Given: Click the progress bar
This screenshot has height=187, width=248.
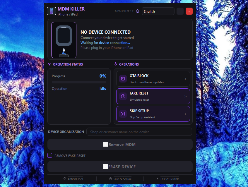Looking at the screenshot, I should pos(79,82).
